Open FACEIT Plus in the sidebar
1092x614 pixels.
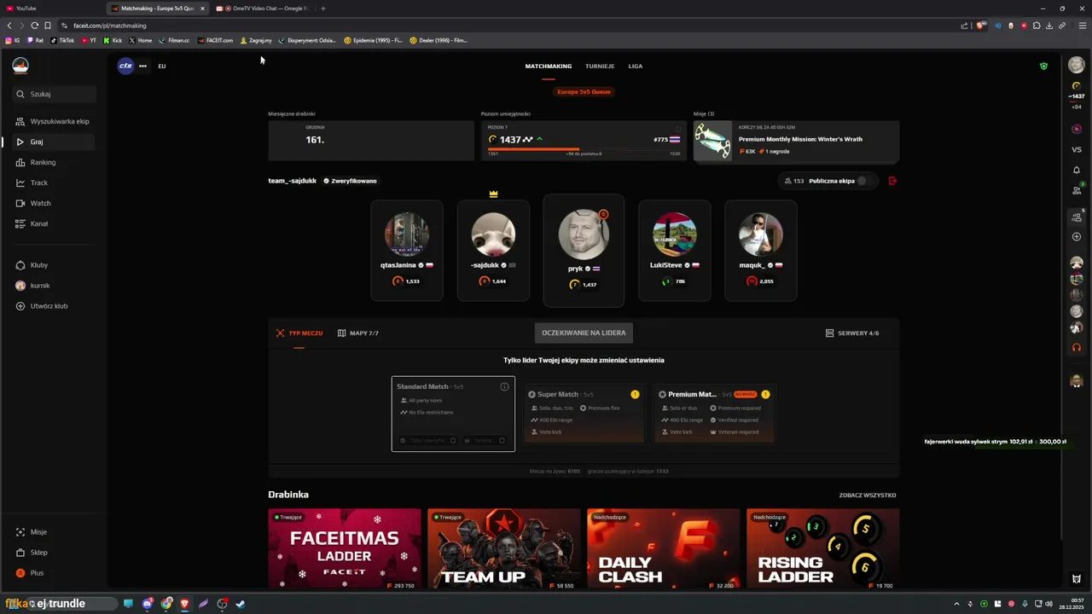coord(53,573)
